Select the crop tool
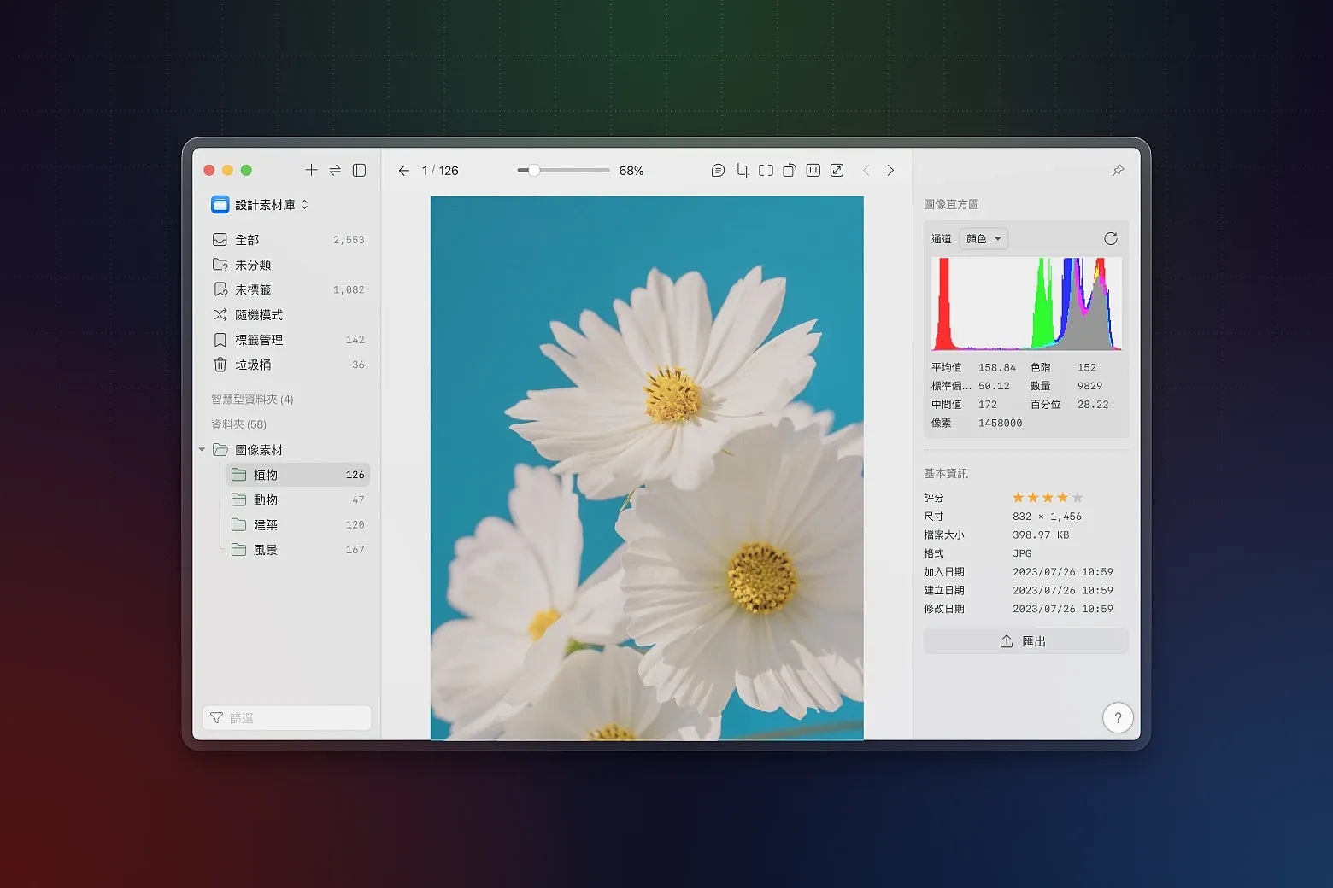This screenshot has width=1333, height=888. (742, 171)
